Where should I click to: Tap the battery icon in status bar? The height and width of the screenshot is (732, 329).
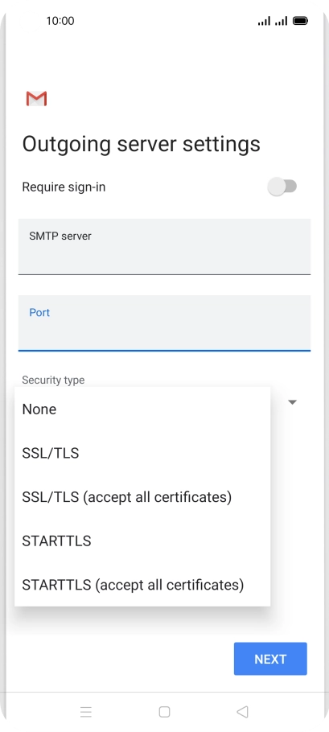pyautogui.click(x=300, y=21)
